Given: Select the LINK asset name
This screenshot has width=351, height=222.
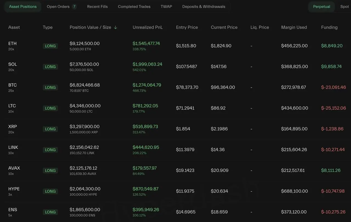Looking at the screenshot, I should (x=13, y=148).
